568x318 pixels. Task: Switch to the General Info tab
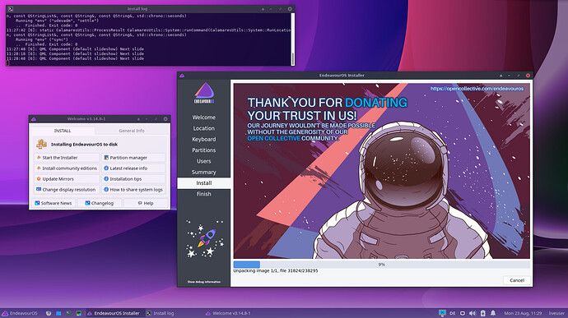[x=132, y=131]
